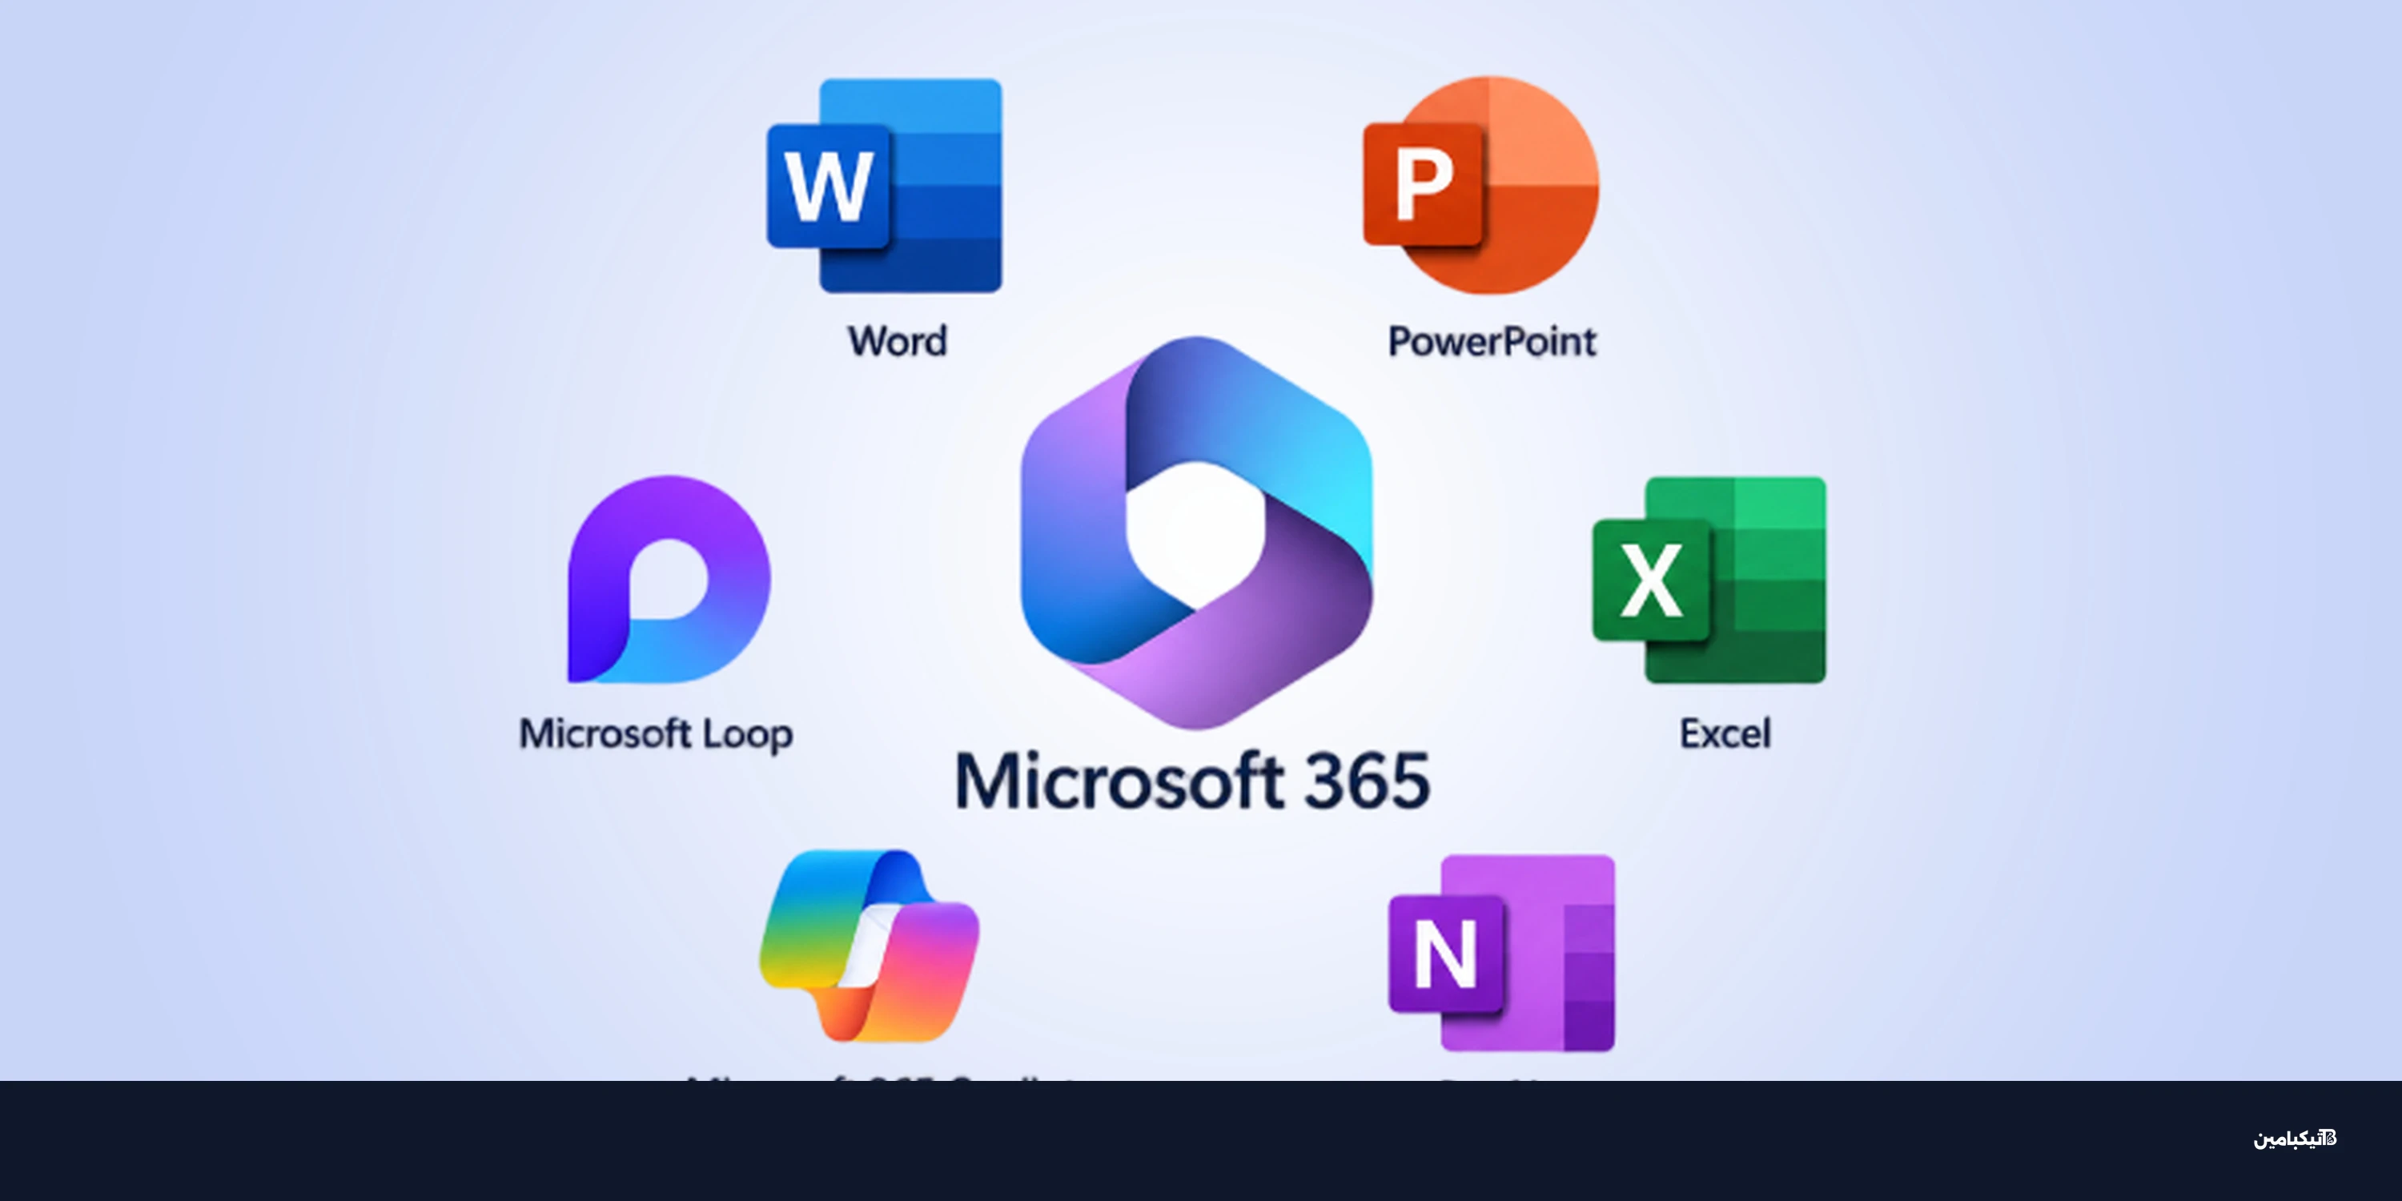Click the Word app icon
Image resolution: width=2402 pixels, height=1201 pixels.
(x=884, y=186)
